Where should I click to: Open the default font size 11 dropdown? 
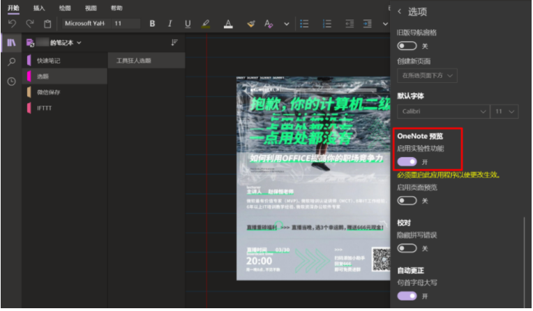click(x=504, y=111)
